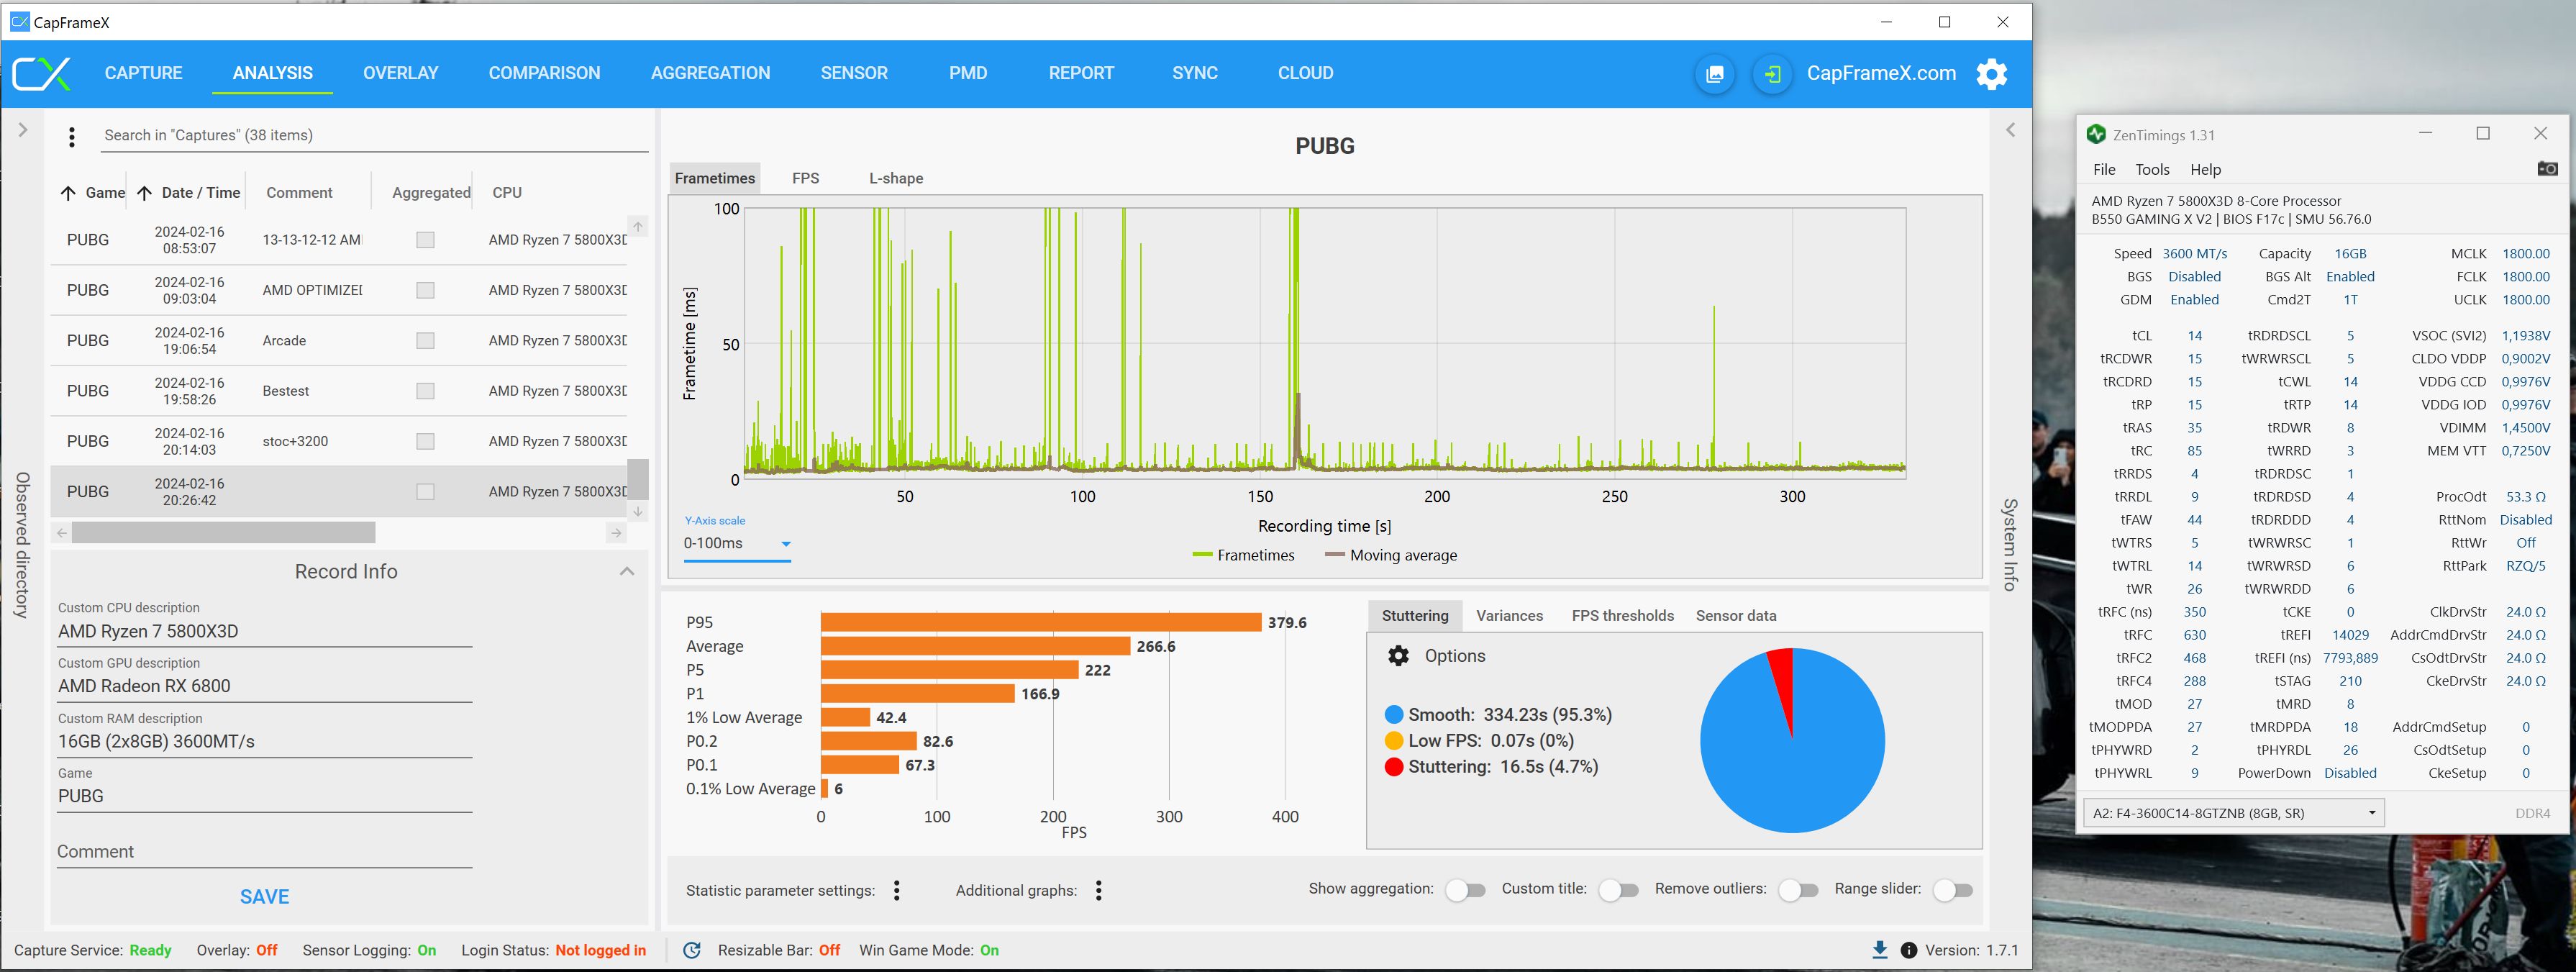Switch to OVERLAY tab

point(400,73)
